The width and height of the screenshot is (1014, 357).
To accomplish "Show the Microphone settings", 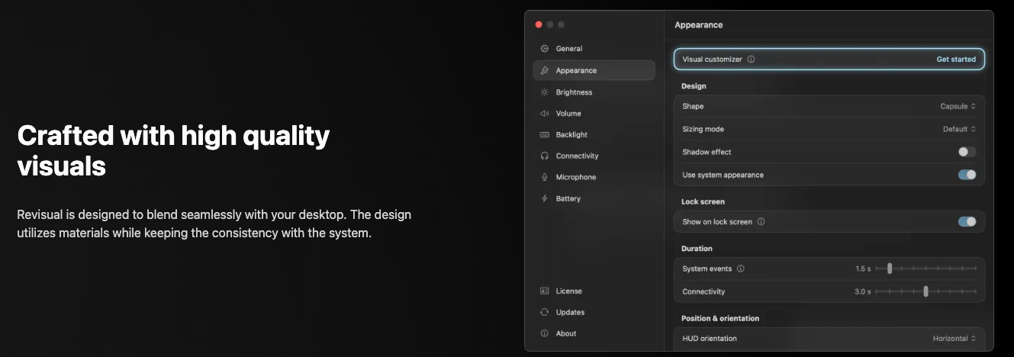I will [594, 177].
